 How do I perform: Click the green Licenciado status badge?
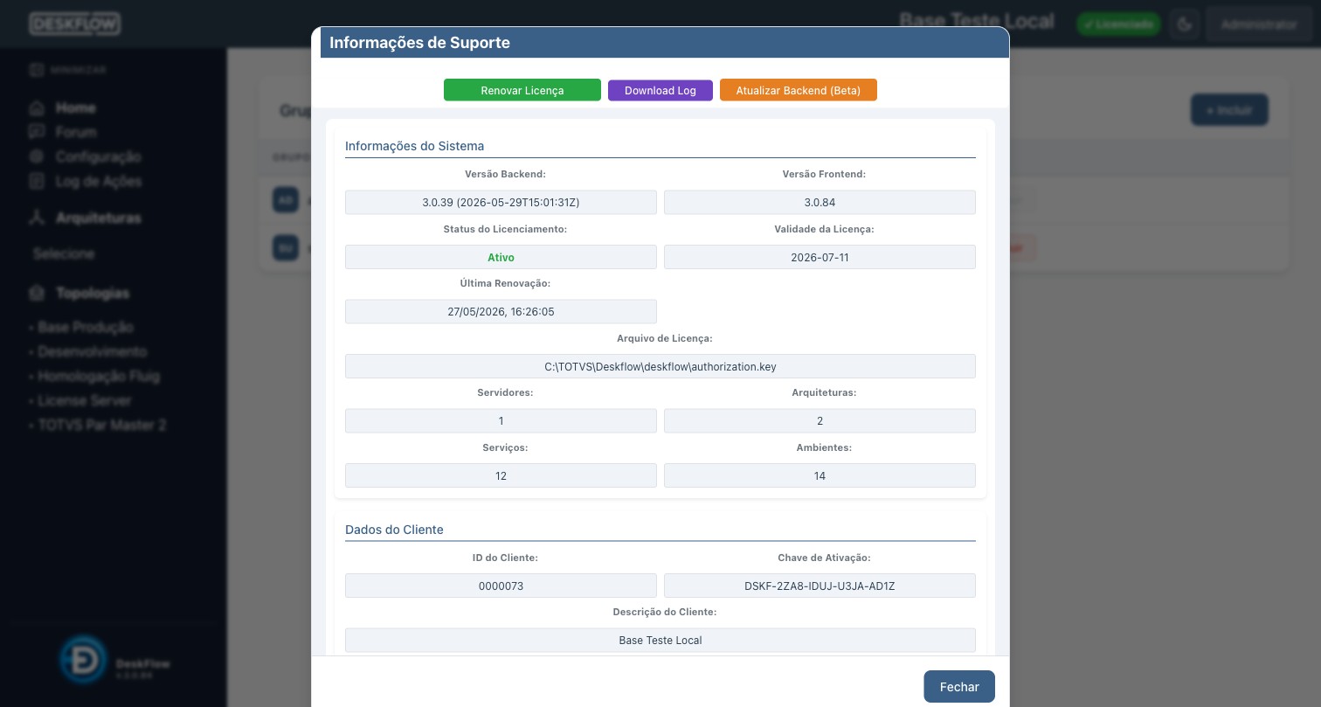[x=1118, y=24]
